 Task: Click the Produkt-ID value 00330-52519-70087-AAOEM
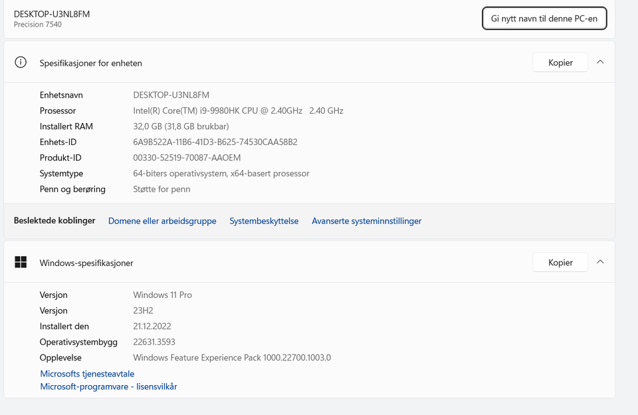coord(187,158)
